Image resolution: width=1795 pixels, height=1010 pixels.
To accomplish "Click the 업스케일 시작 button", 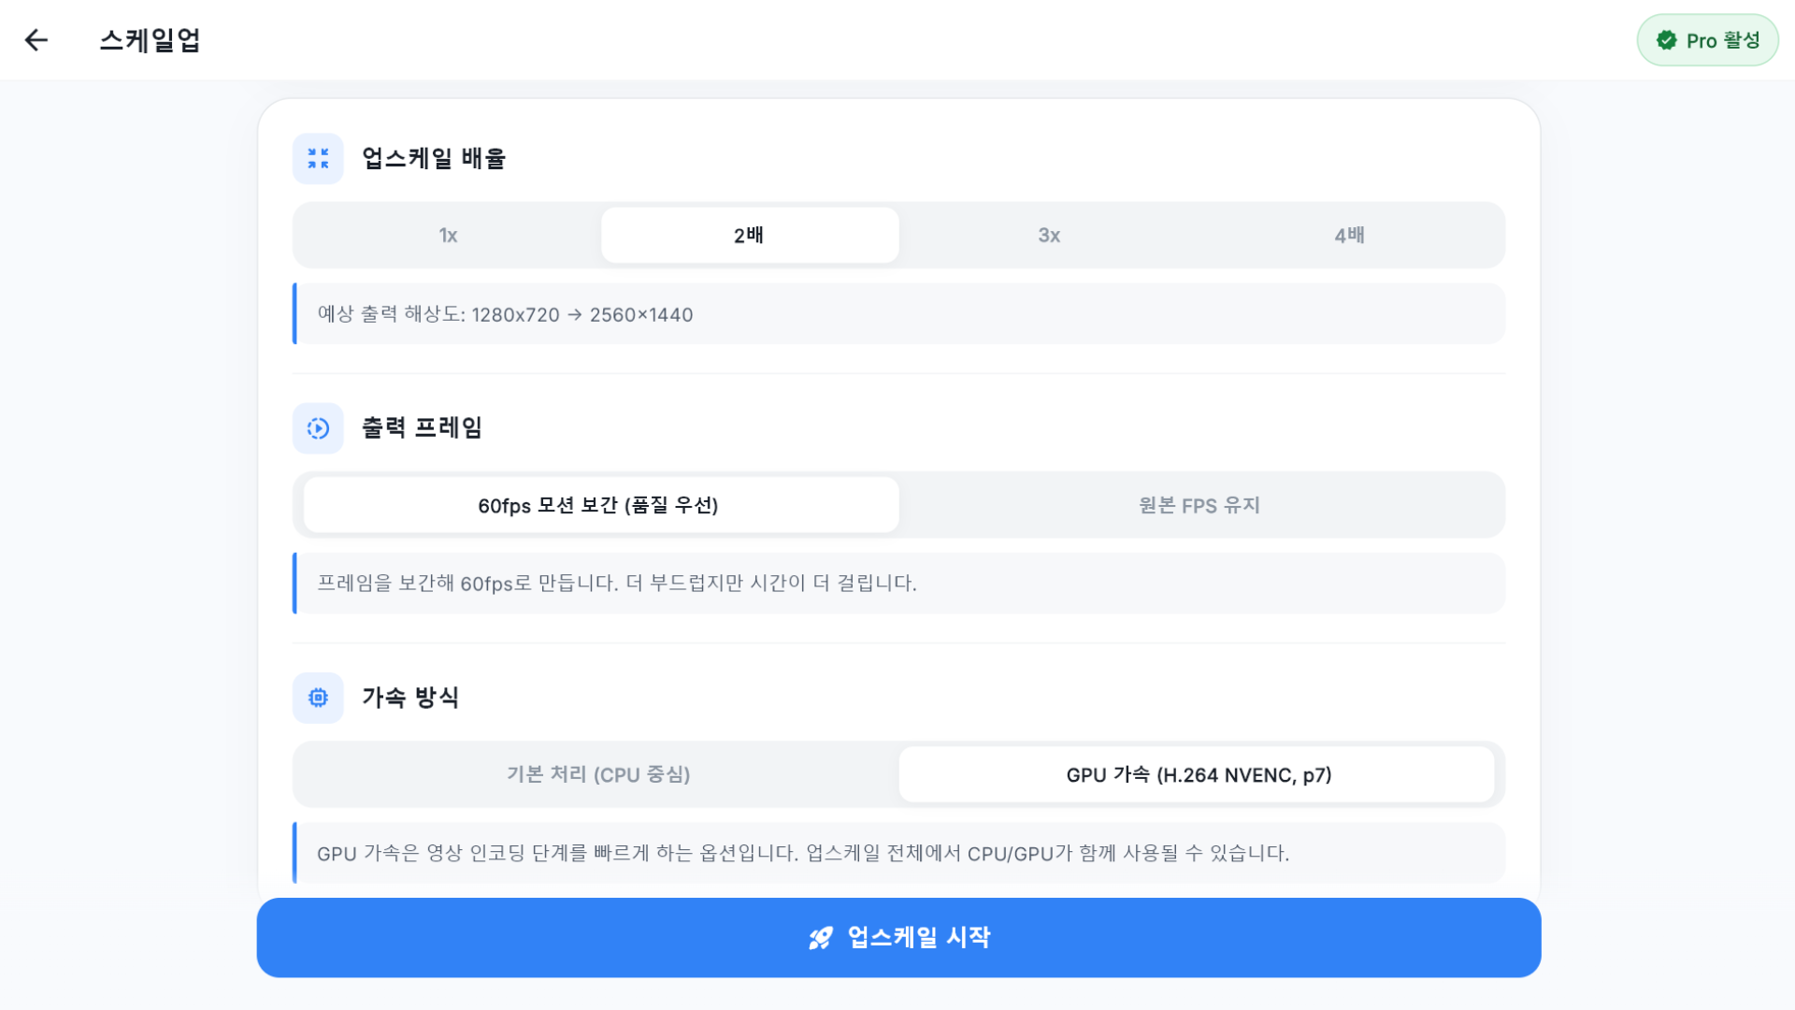I will point(897,938).
